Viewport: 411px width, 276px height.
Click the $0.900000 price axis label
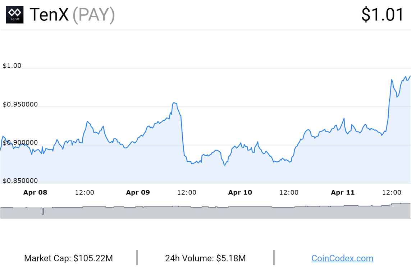20,143
